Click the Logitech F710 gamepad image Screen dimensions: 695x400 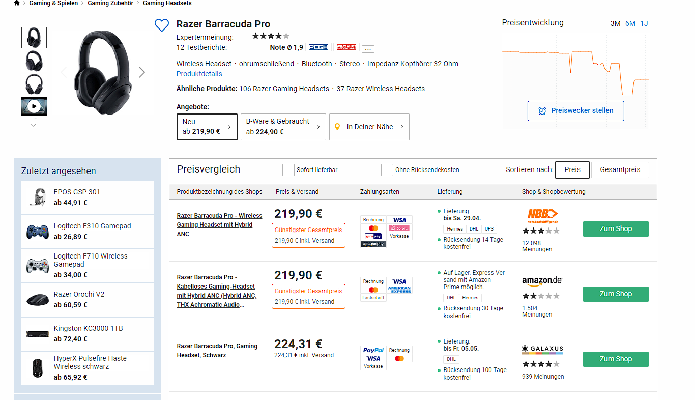pyautogui.click(x=38, y=266)
